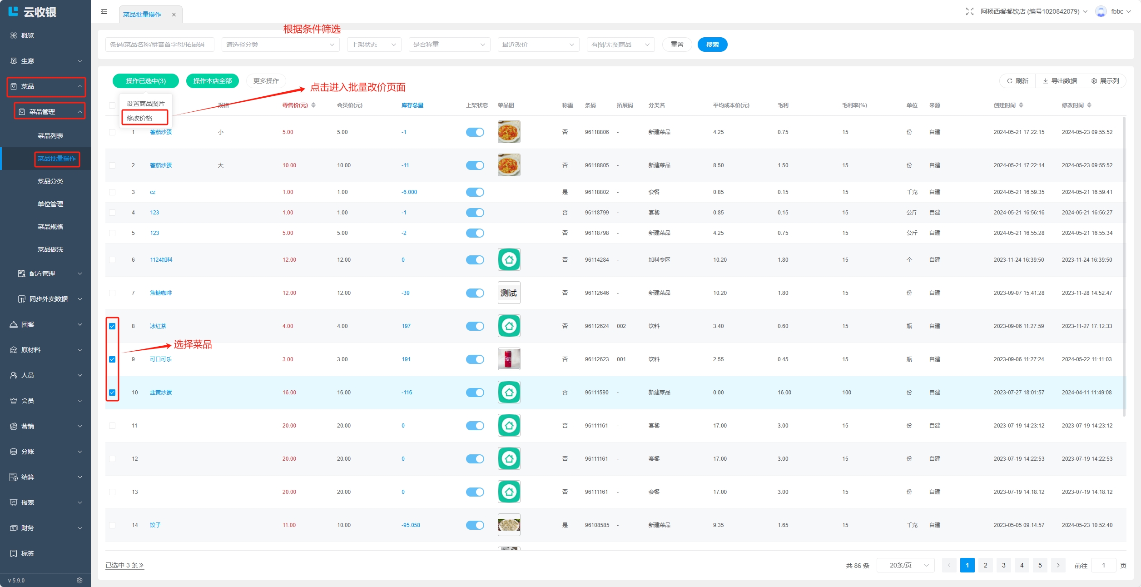Click the 条码/菜品名称 search input field
This screenshot has width=1141, height=587.
point(159,45)
